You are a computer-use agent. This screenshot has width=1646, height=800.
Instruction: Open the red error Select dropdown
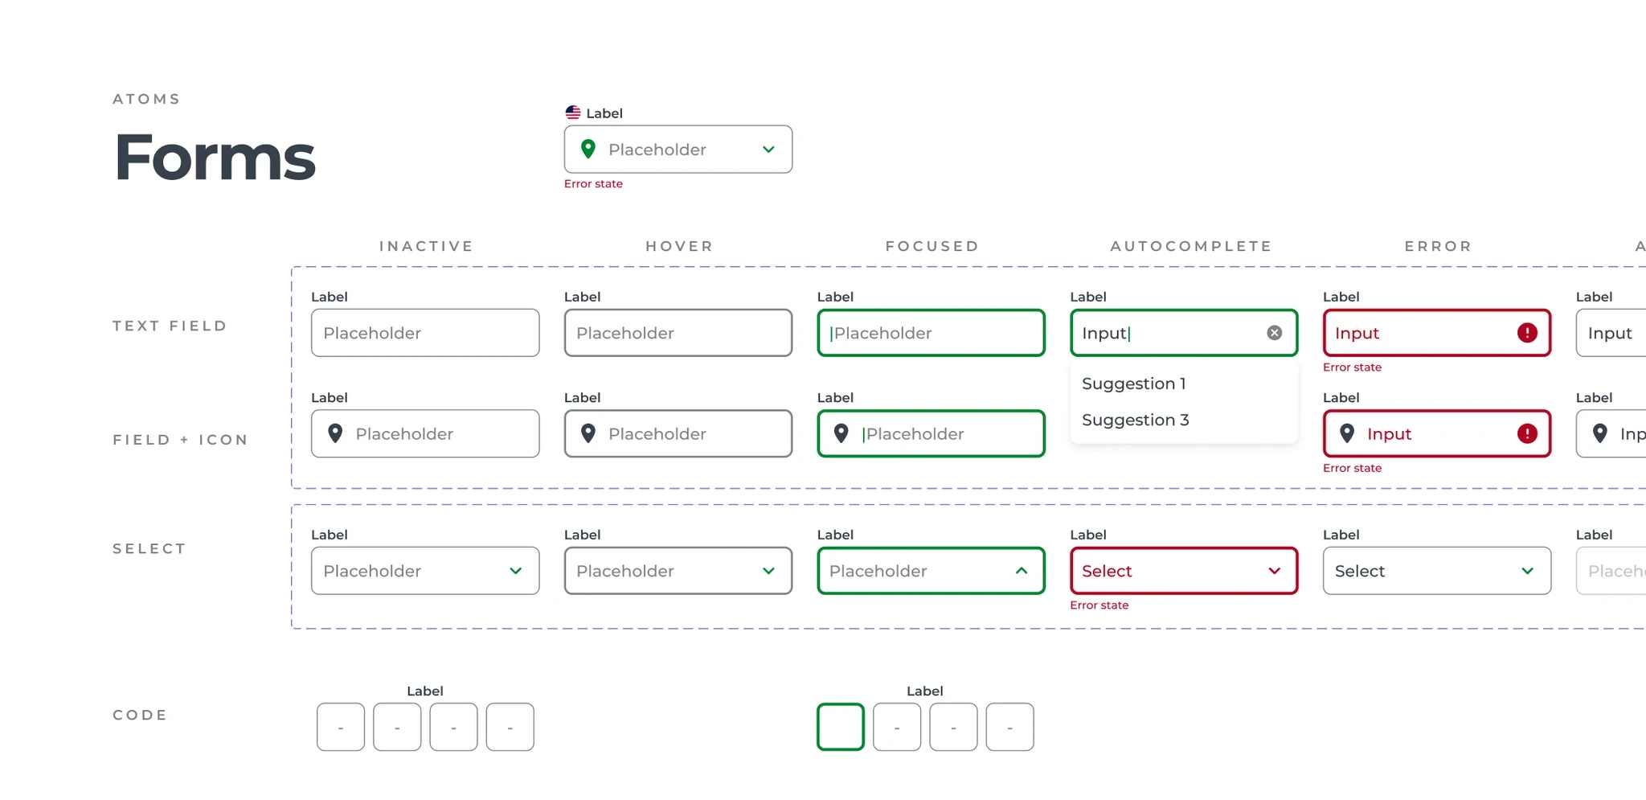click(x=1184, y=571)
